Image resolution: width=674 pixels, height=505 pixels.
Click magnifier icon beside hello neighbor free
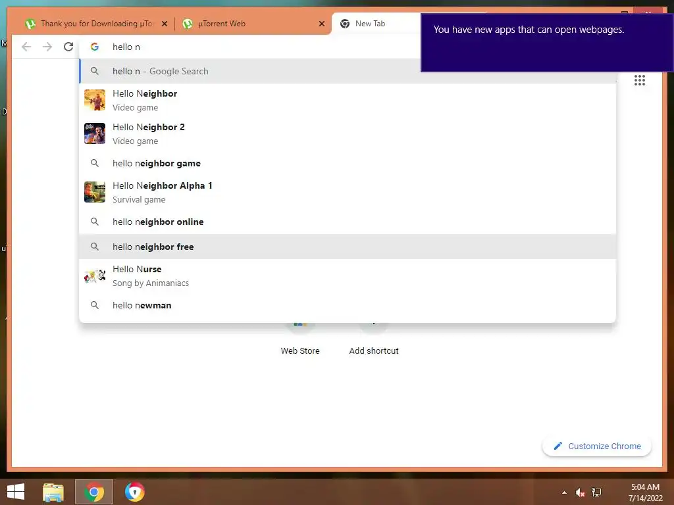[95, 247]
